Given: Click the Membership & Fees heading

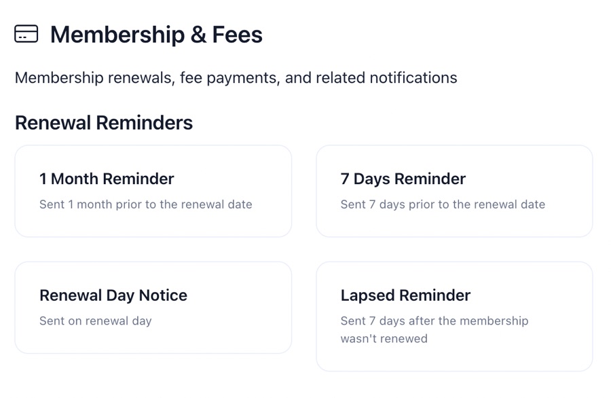Looking at the screenshot, I should pyautogui.click(x=156, y=35).
